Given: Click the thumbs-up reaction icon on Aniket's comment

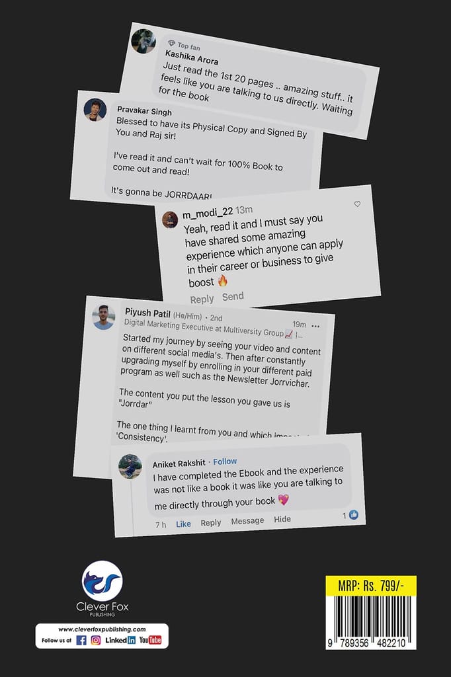Looking at the screenshot, I should pyautogui.click(x=353, y=514).
